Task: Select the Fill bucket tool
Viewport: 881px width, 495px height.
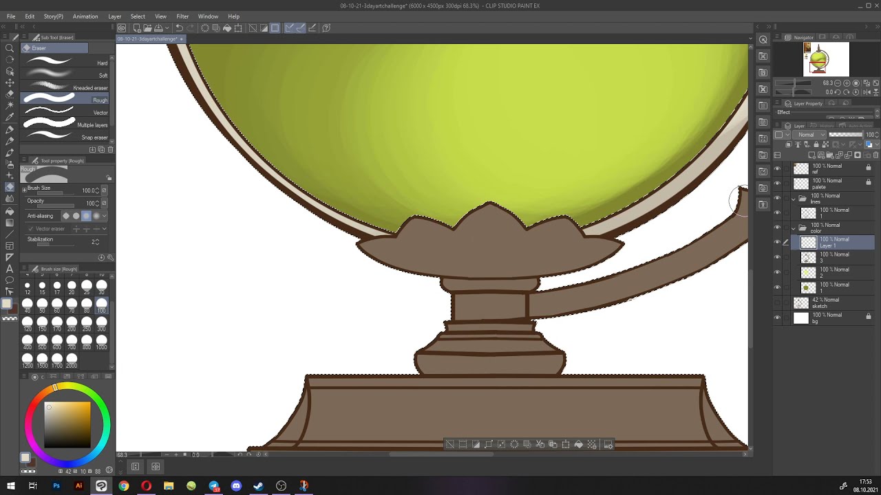Action: (10, 210)
